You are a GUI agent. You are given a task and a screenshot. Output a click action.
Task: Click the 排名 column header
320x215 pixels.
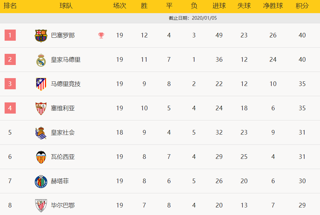click(10, 6)
